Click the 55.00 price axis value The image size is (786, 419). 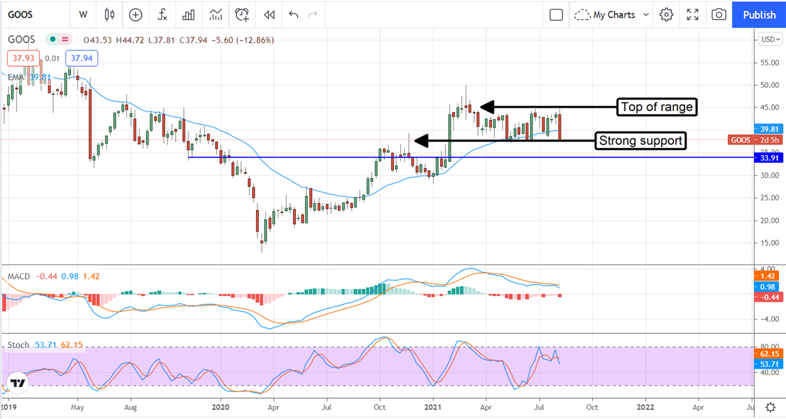pyautogui.click(x=768, y=63)
